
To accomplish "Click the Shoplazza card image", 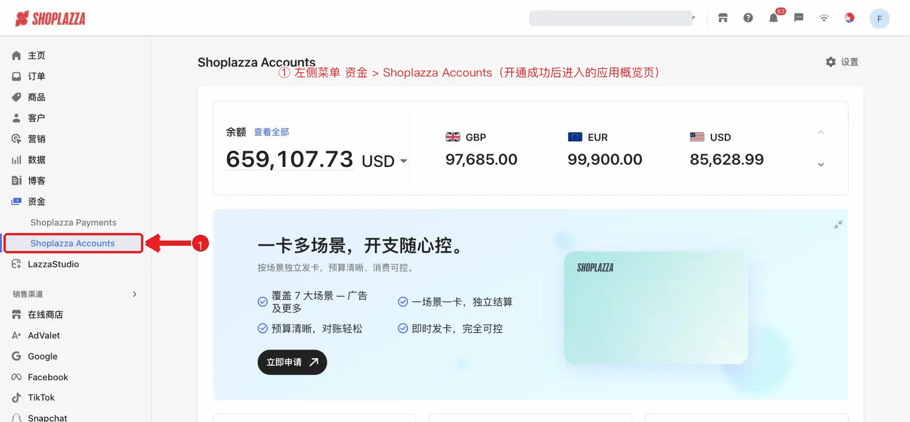I will pos(656,308).
